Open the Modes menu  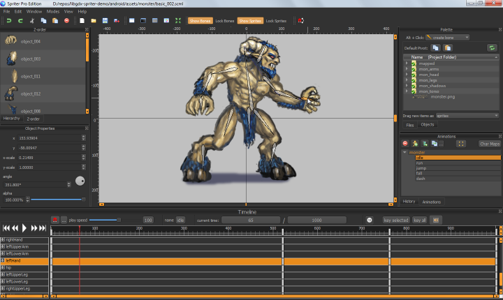coord(53,12)
